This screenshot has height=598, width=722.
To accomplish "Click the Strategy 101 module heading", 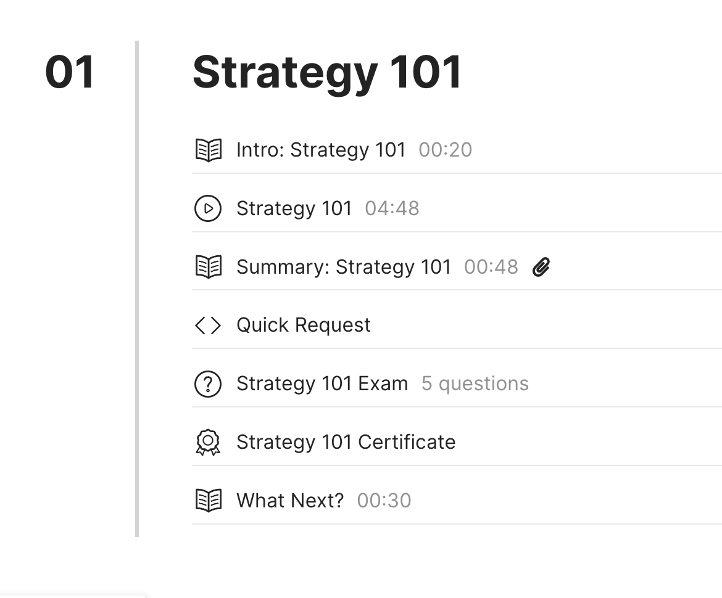I will (x=327, y=71).
